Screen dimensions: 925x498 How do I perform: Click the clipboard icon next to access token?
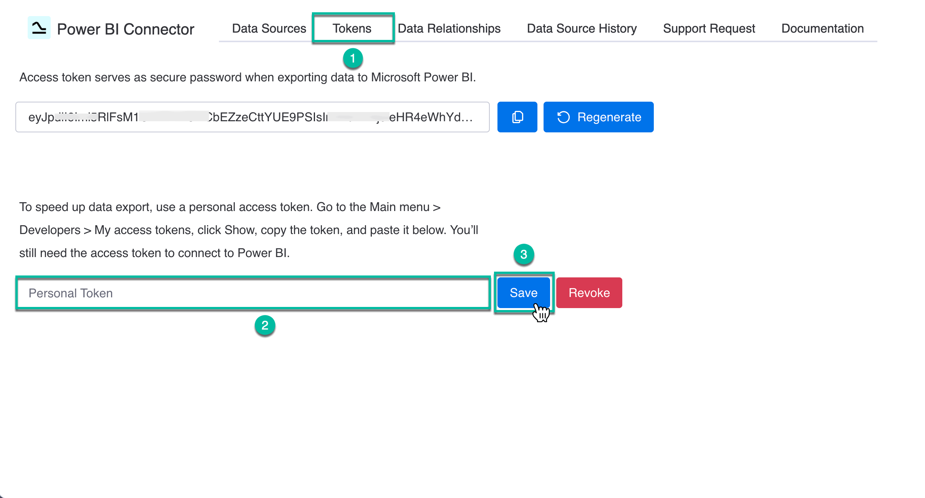pos(517,117)
